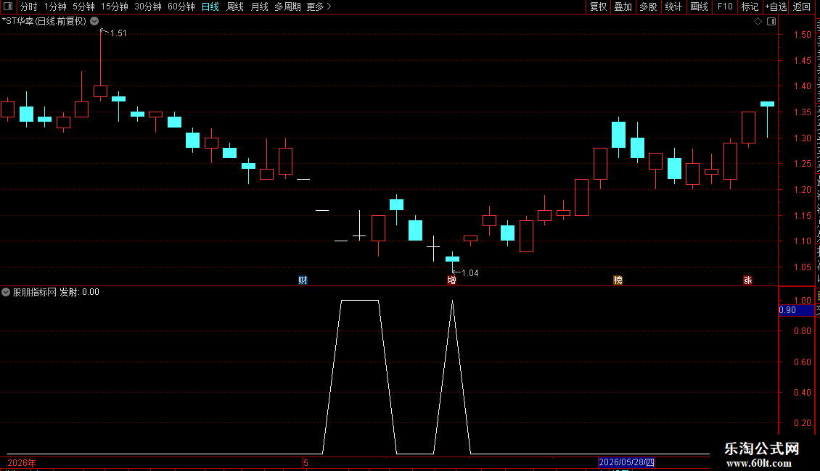
Task: Open 多周期 multi-period view
Action: 287,7
